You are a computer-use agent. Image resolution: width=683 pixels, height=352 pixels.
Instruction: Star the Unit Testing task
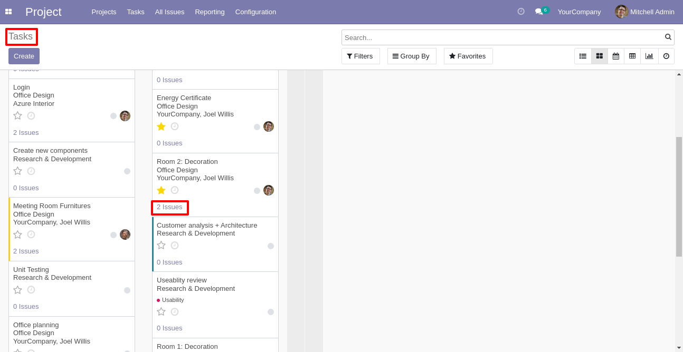click(17, 290)
